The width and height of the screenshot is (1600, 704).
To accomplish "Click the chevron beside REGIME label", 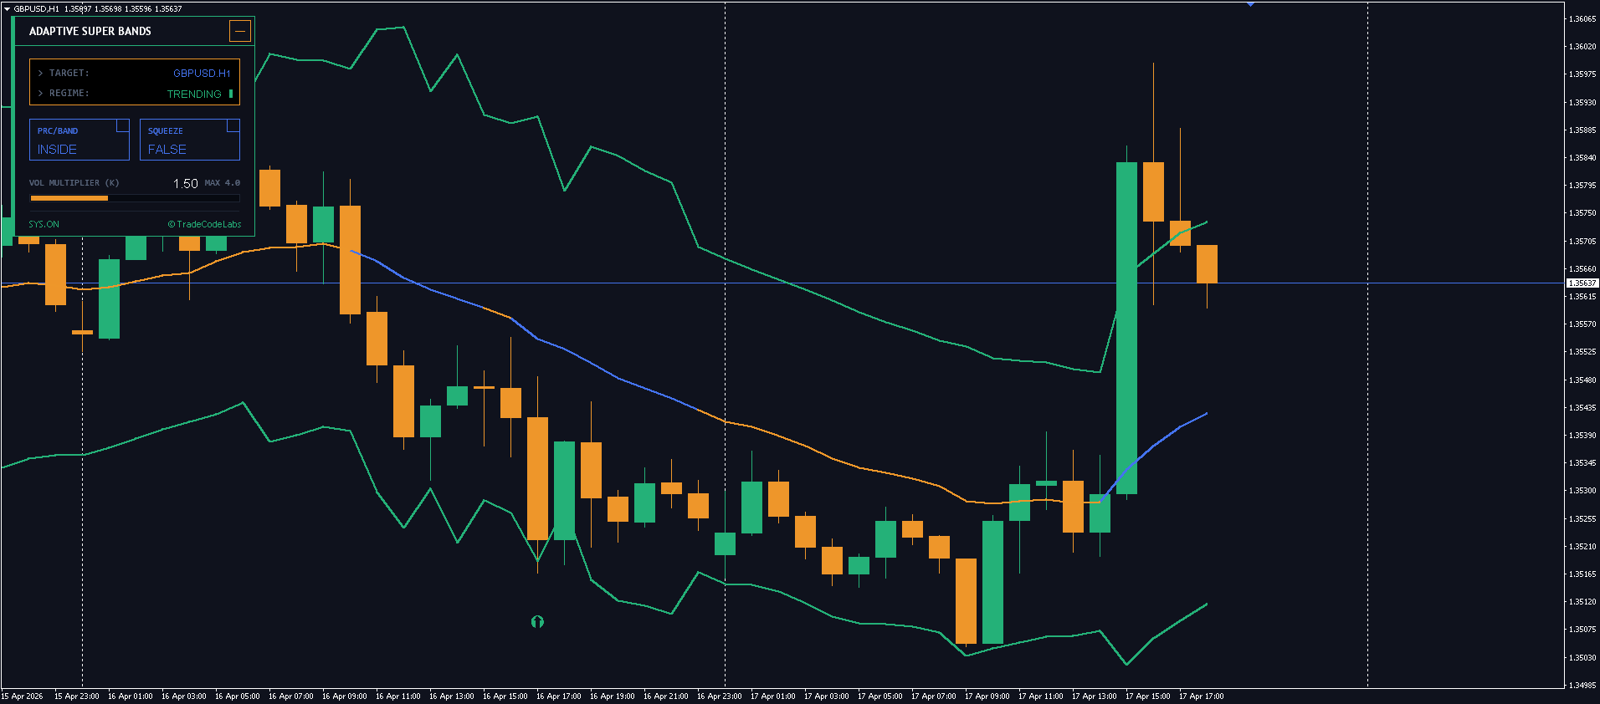I will click(x=40, y=94).
